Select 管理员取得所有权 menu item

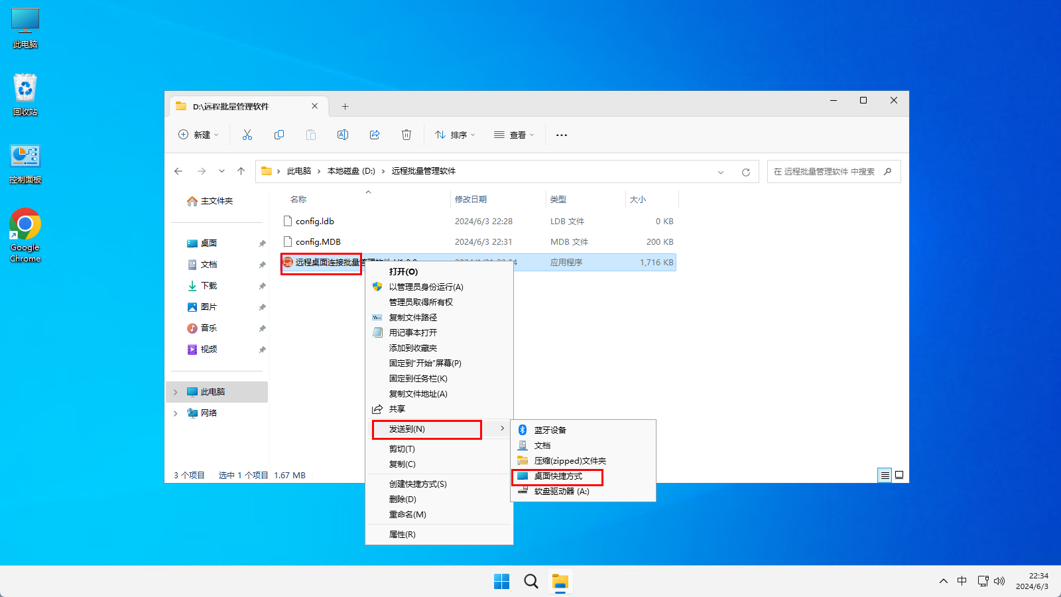pos(439,302)
